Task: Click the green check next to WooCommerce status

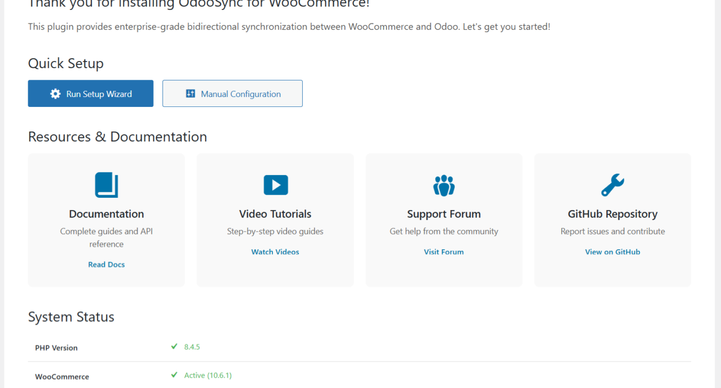Action: [174, 375]
